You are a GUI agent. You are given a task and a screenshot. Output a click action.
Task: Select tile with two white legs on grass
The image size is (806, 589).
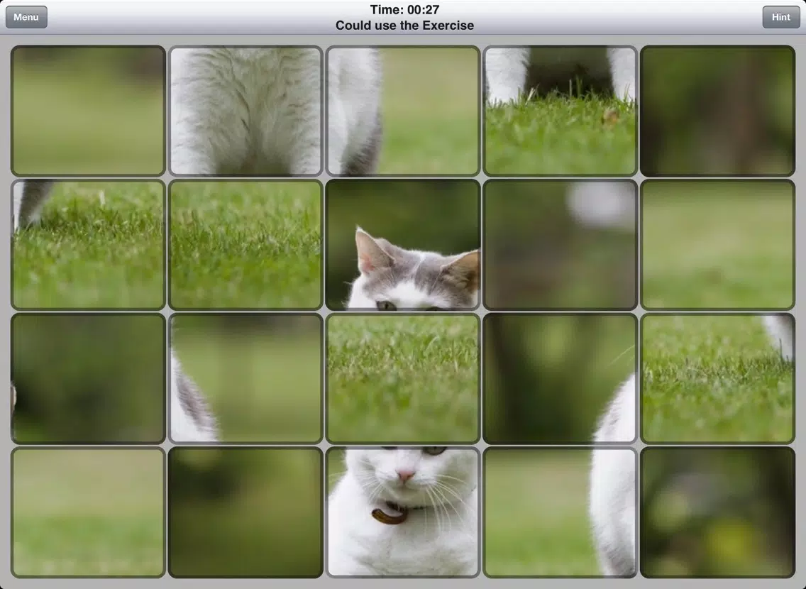(561, 111)
